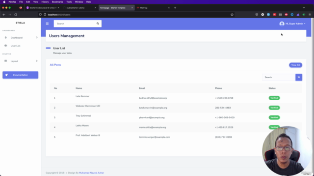Select the name Webster Hermiston MD

88,106
